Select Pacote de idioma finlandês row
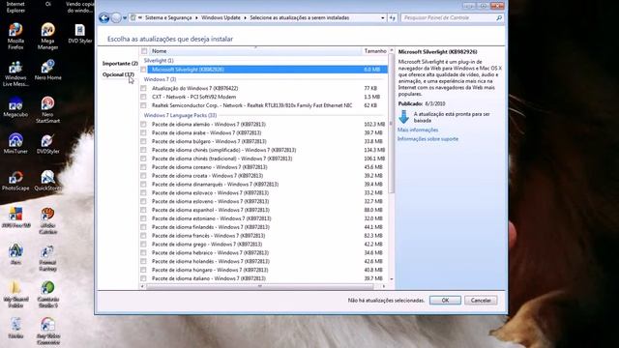This screenshot has width=619, height=348. (x=263, y=227)
